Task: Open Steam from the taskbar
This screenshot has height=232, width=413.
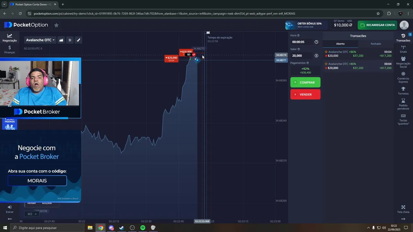Action: coord(122,228)
